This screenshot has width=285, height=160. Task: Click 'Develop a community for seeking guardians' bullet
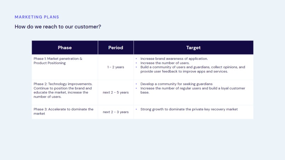176,84
